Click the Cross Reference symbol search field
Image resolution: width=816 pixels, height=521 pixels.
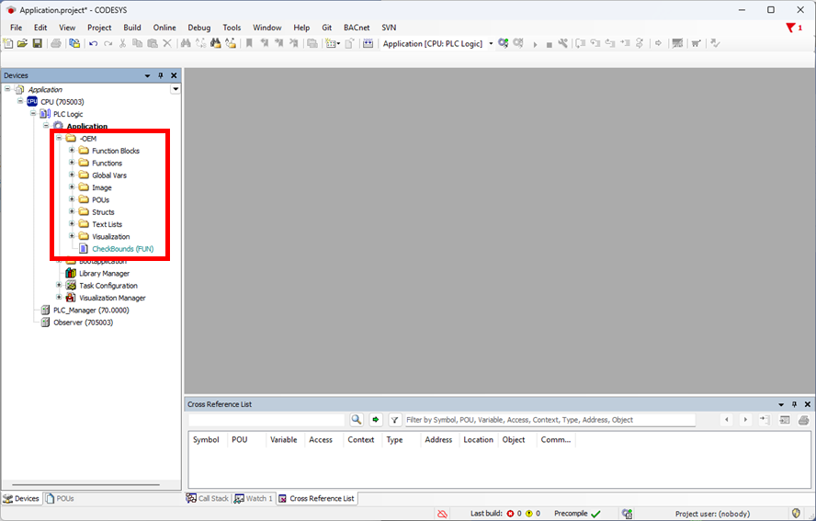pos(266,420)
